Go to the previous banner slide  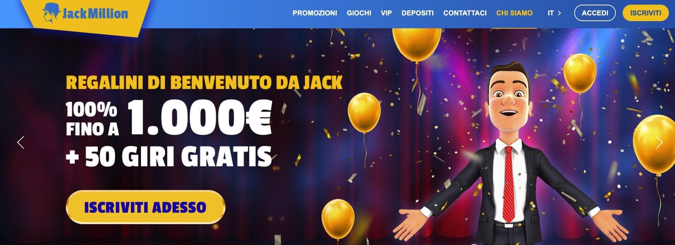[x=21, y=143]
